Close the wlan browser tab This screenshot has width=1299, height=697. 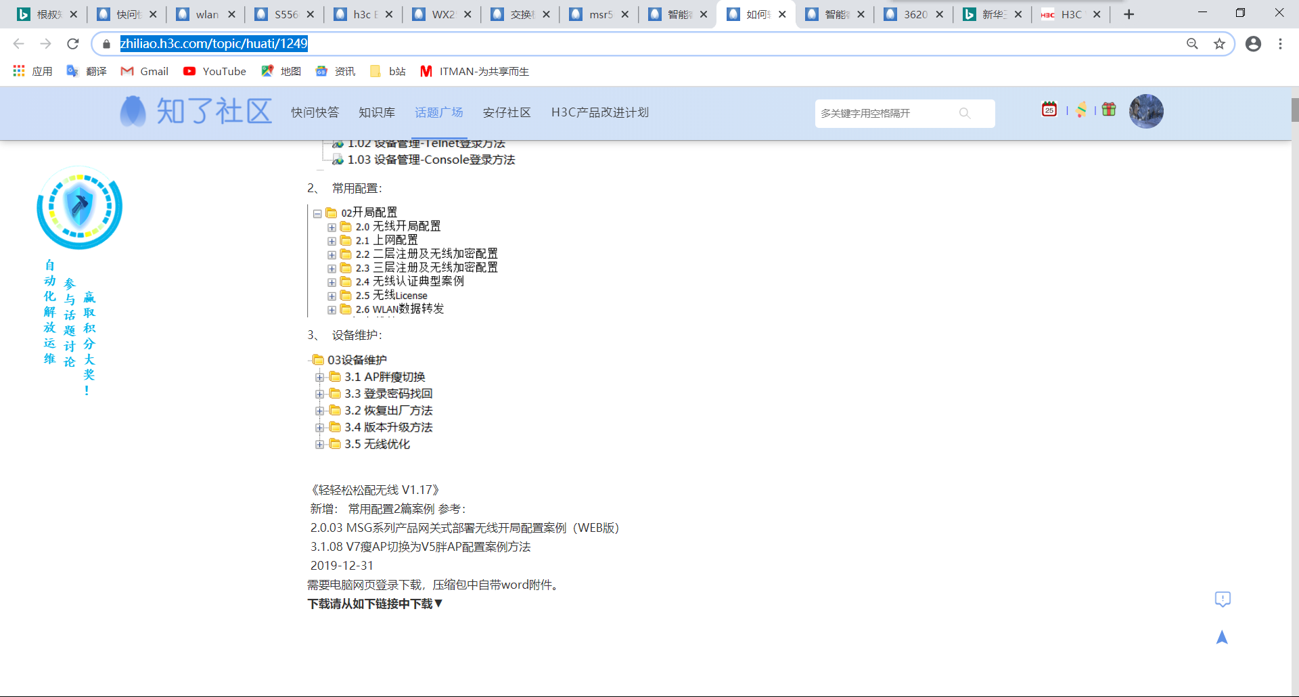pyautogui.click(x=231, y=14)
